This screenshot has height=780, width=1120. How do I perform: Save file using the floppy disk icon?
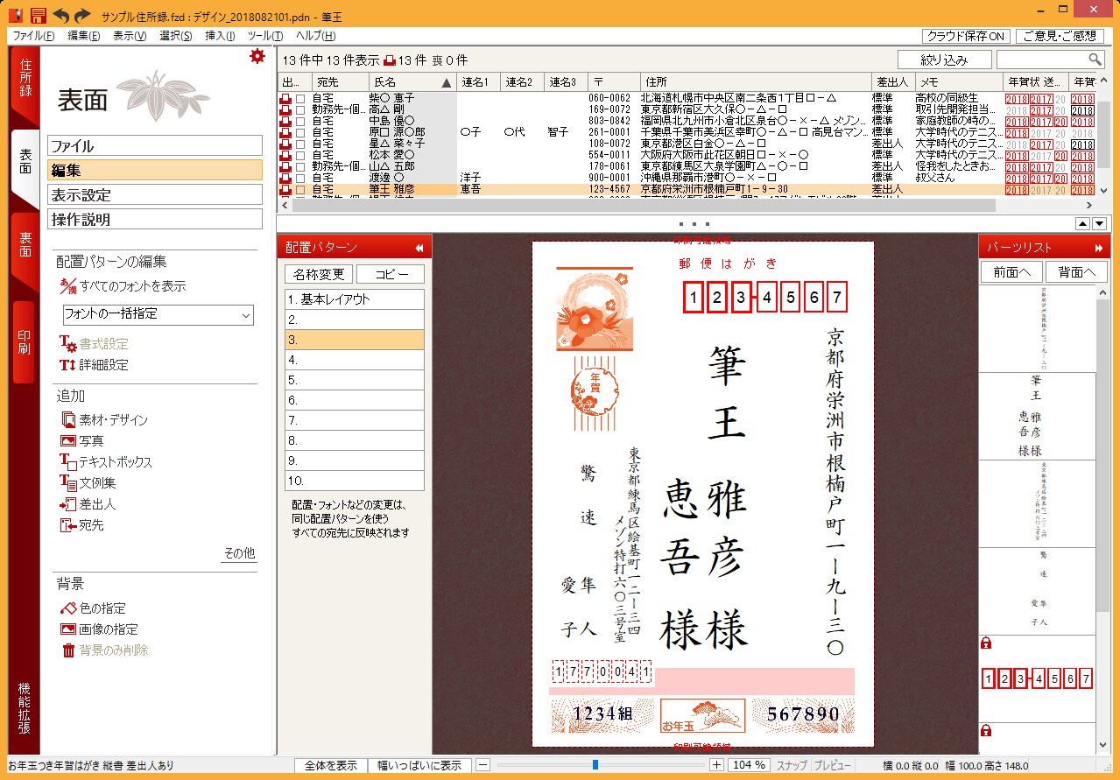pos(38,16)
